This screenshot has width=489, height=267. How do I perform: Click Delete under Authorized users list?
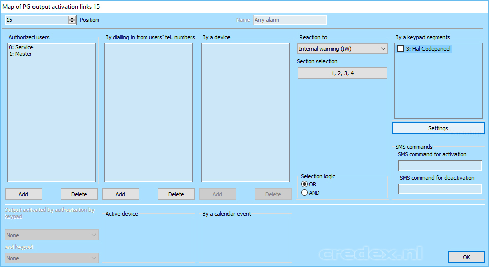click(x=79, y=194)
